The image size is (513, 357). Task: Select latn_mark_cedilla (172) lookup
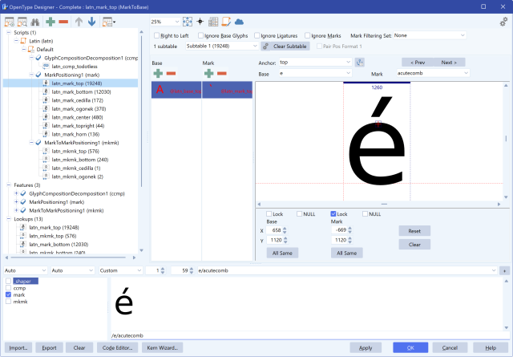pyautogui.click(x=77, y=100)
